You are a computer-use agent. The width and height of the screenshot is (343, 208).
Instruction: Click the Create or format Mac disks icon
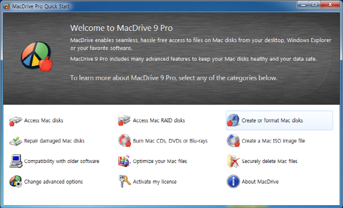233,120
